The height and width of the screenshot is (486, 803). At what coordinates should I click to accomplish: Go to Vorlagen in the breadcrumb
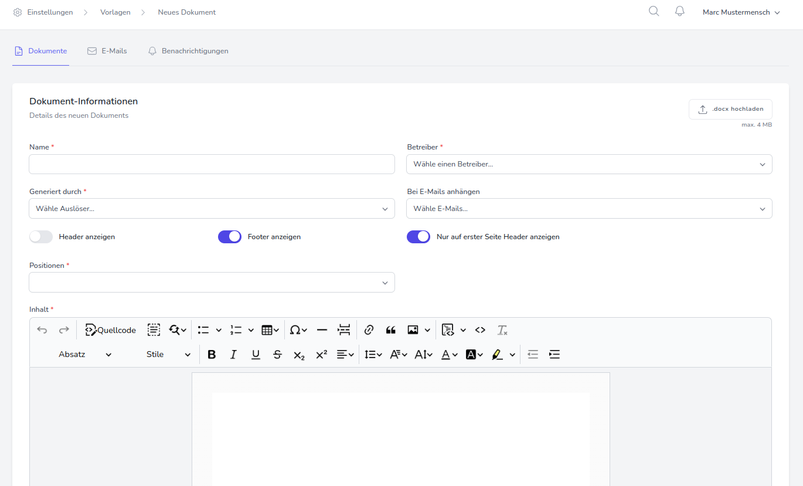click(115, 12)
